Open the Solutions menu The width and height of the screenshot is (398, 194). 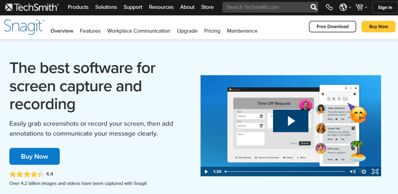[106, 7]
